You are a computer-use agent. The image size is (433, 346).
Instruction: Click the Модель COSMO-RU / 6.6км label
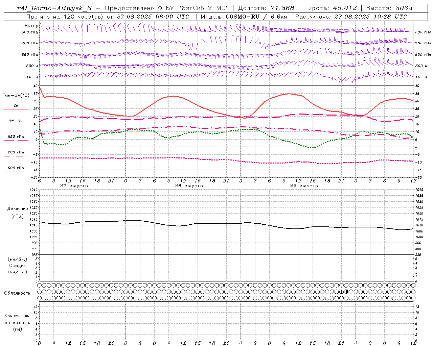coord(244,17)
